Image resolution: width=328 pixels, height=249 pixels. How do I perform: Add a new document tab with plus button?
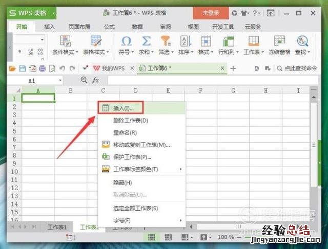click(233, 68)
